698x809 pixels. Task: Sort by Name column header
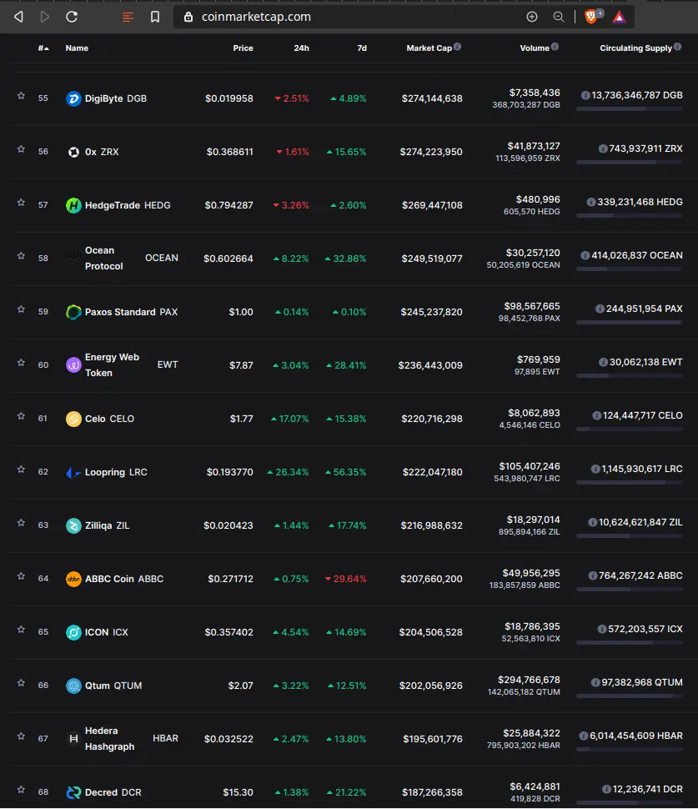tap(77, 48)
